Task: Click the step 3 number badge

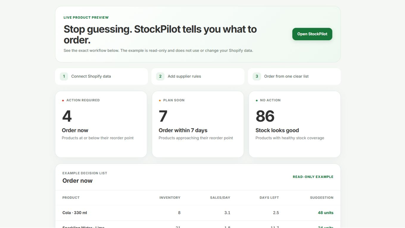Action: (257, 76)
